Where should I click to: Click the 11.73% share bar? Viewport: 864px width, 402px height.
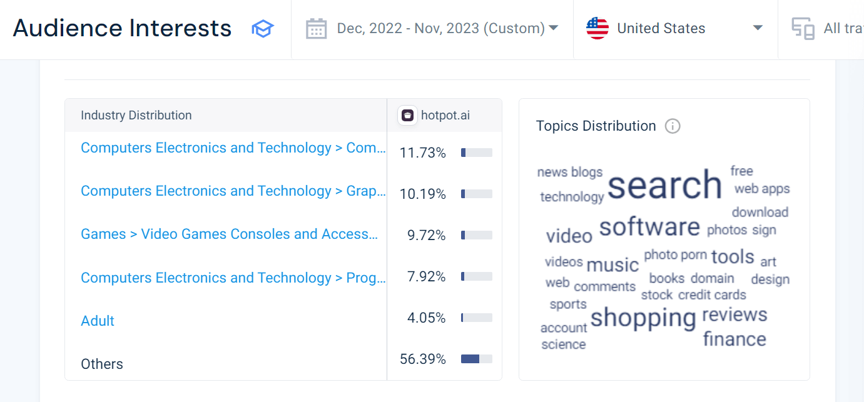coord(476,153)
